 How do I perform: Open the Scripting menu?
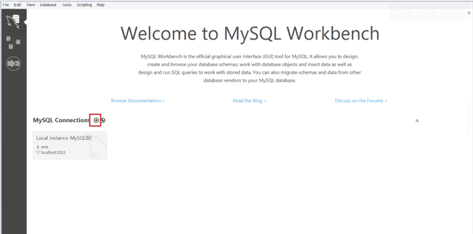pos(84,5)
